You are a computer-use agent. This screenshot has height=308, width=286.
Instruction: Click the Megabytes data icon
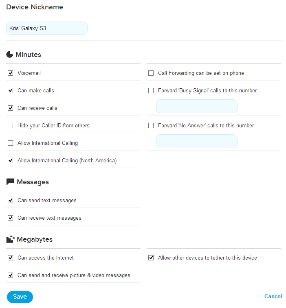[x=11, y=239]
